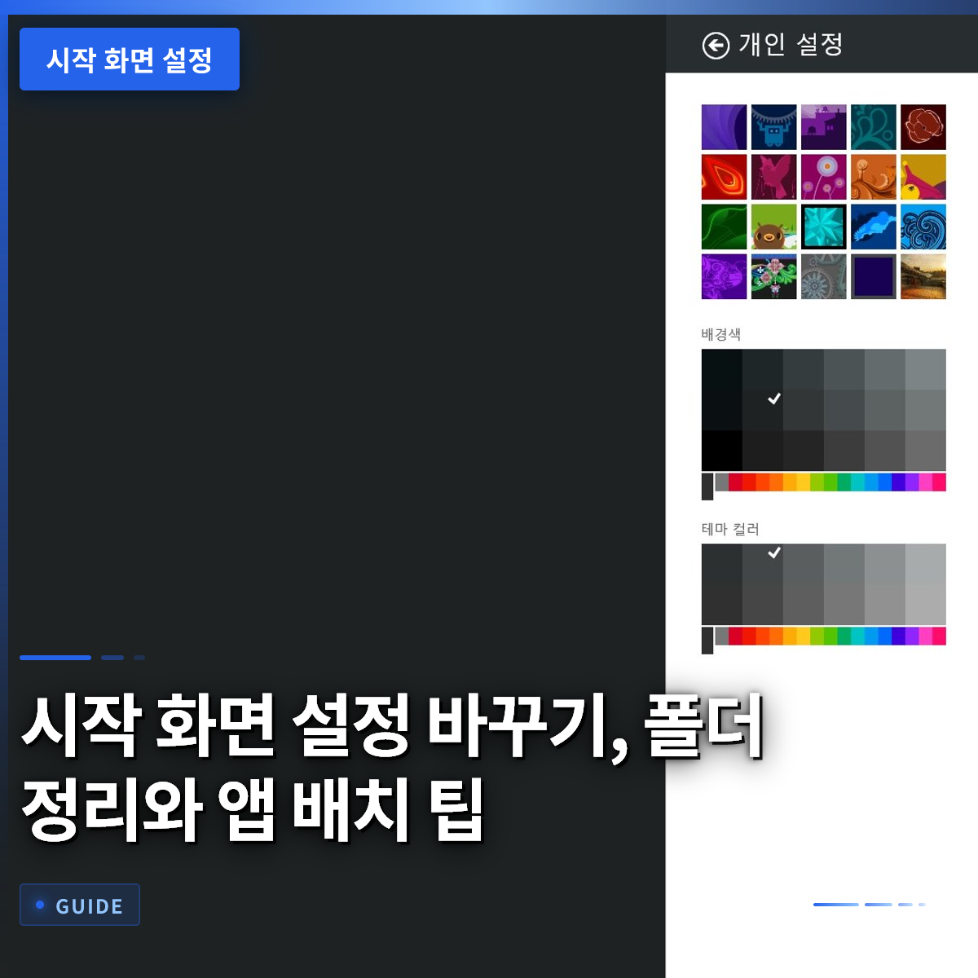978x978 pixels.
Task: Choose the pink flowers on black background
Action: click(773, 276)
